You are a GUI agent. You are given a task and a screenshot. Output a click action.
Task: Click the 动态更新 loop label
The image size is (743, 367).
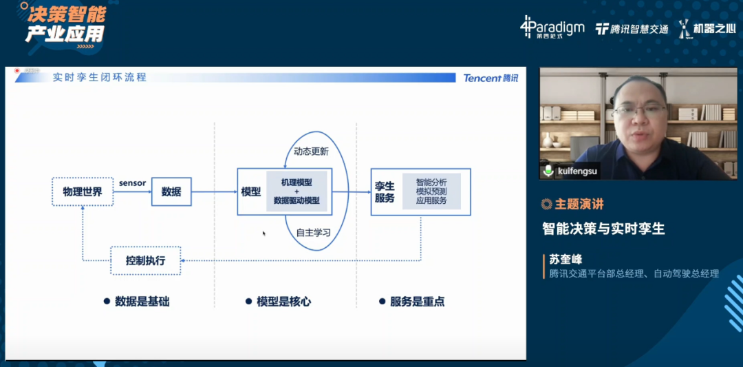tap(312, 152)
